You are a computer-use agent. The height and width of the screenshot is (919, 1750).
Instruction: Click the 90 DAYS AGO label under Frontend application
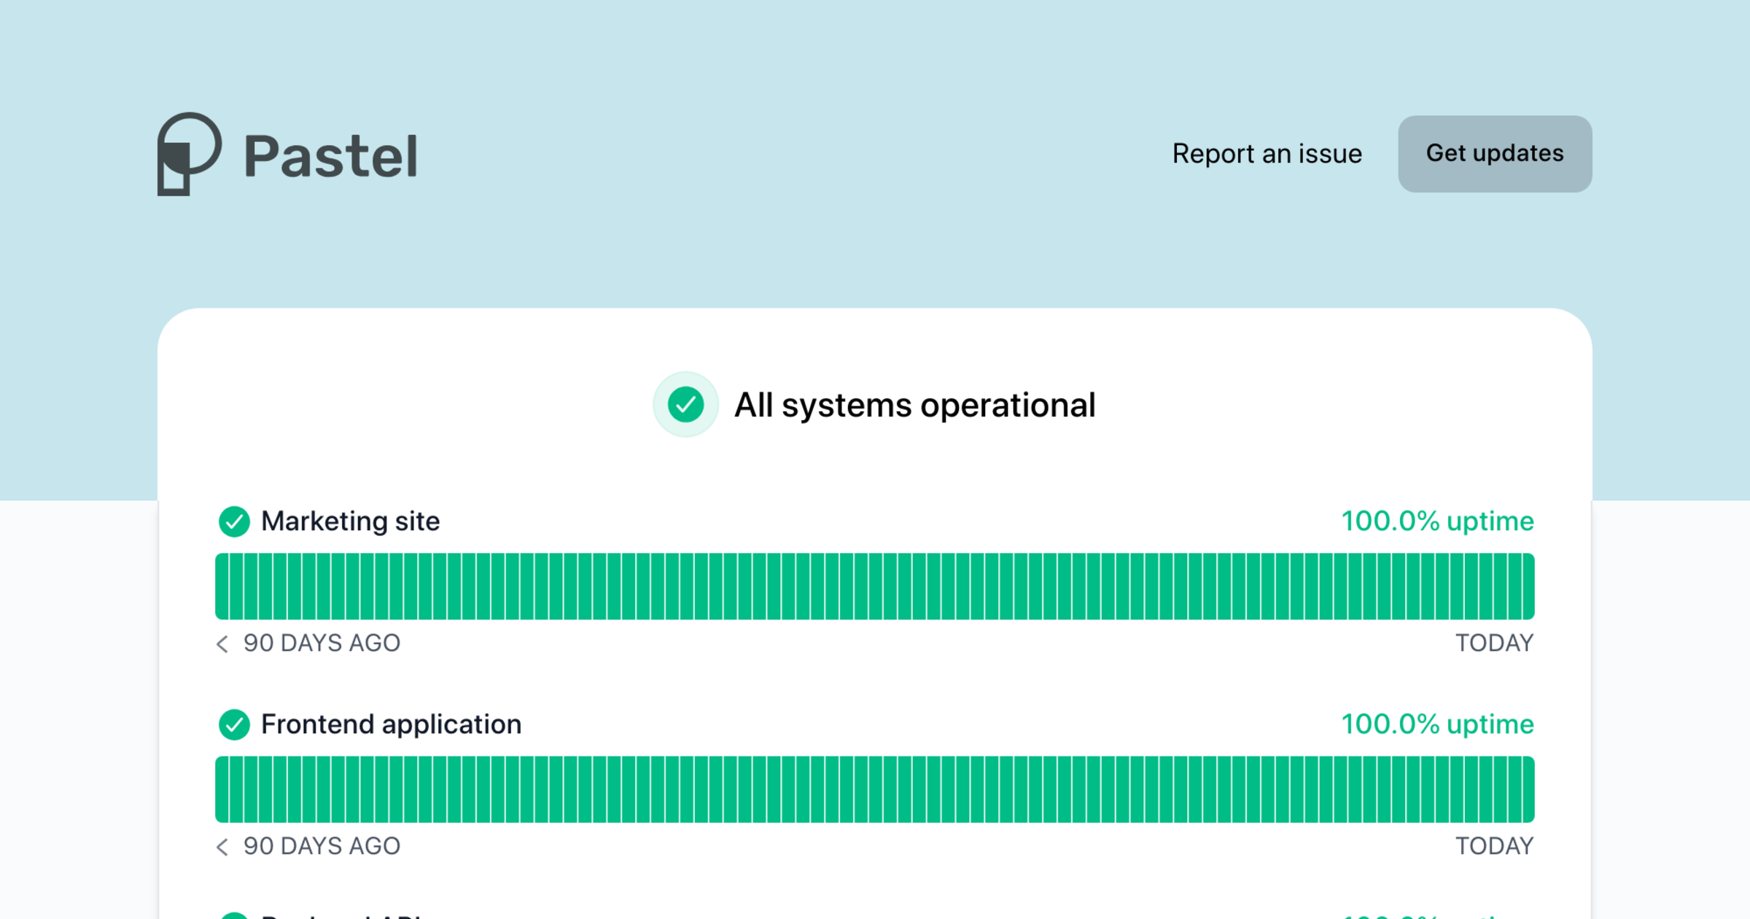pos(322,846)
